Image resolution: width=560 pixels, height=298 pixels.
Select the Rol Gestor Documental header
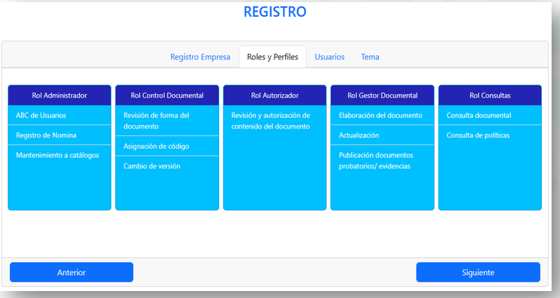pyautogui.click(x=382, y=95)
